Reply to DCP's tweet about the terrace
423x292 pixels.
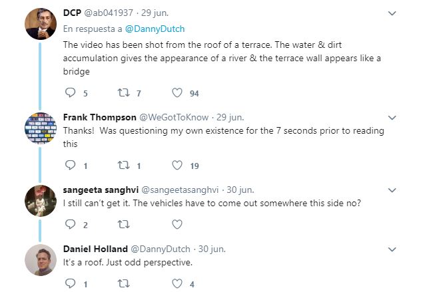click(71, 93)
